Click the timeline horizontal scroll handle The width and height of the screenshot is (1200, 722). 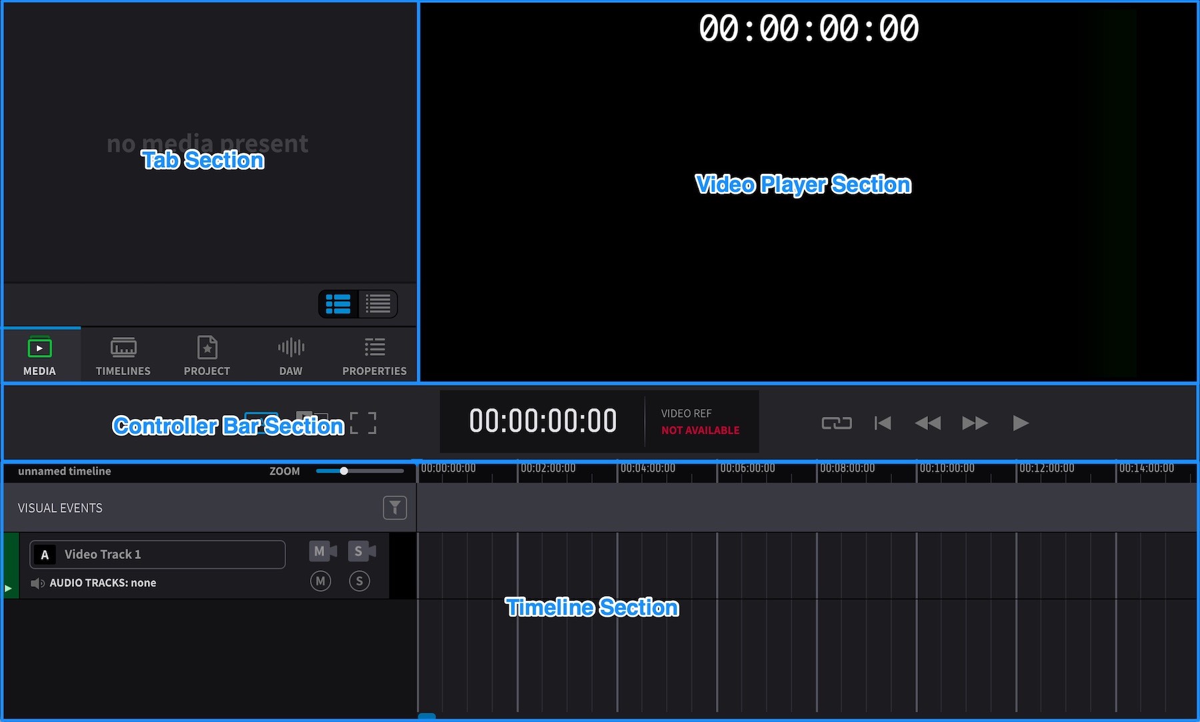click(427, 717)
